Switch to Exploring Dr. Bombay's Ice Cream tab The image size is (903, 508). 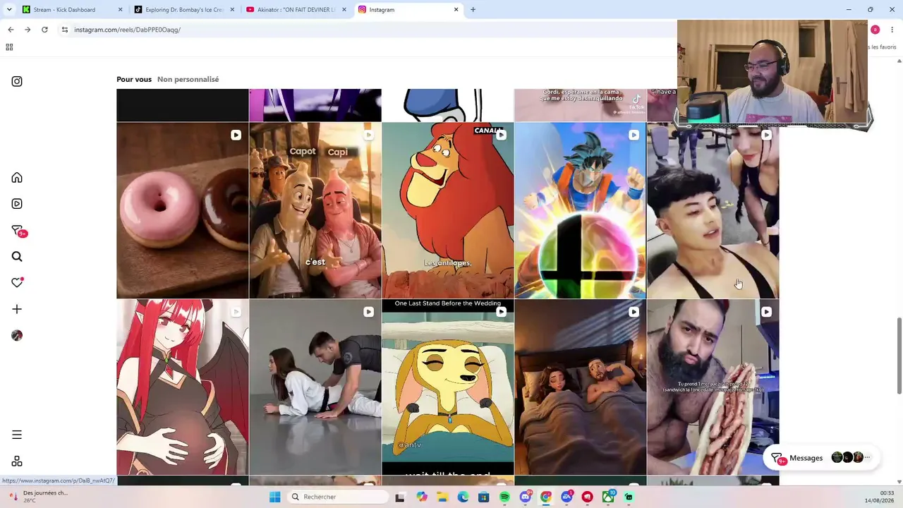(x=184, y=10)
